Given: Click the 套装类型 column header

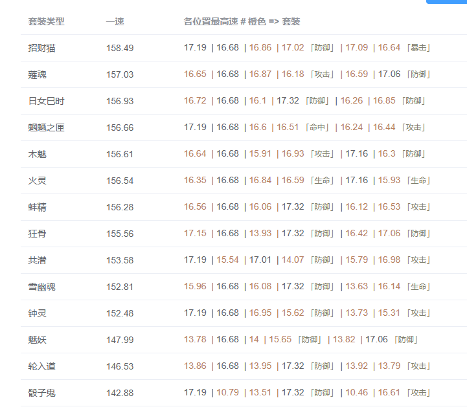Looking at the screenshot, I should pyautogui.click(x=46, y=21).
